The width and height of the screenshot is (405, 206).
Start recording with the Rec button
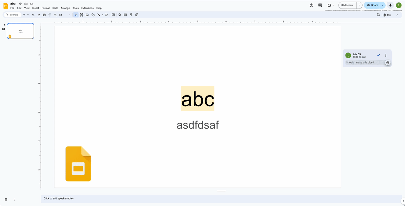(x=387, y=15)
